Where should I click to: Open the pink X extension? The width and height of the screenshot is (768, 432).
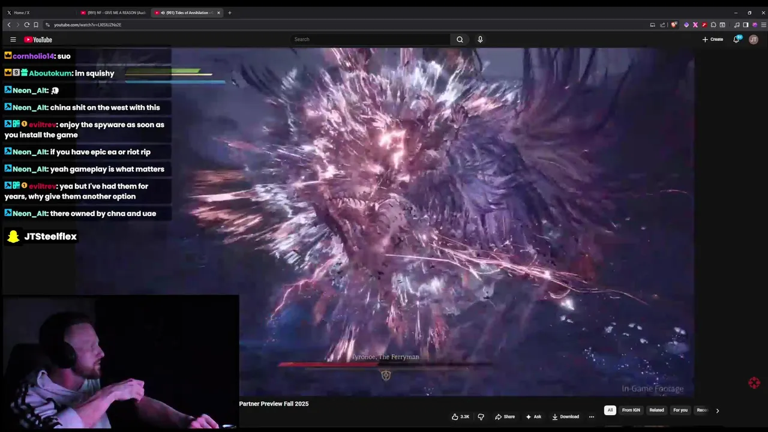coord(695,25)
